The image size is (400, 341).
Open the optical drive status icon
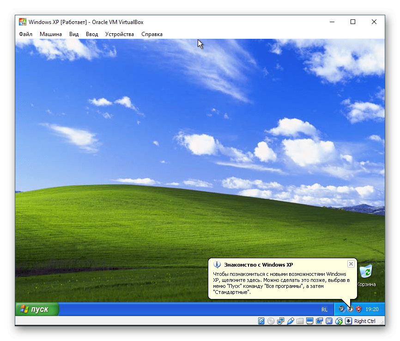click(271, 321)
